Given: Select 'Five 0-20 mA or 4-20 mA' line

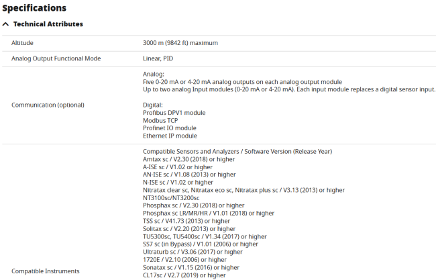Looking at the screenshot, I should coord(242,82).
